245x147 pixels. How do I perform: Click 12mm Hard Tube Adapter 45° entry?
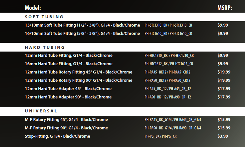pos(68,89)
